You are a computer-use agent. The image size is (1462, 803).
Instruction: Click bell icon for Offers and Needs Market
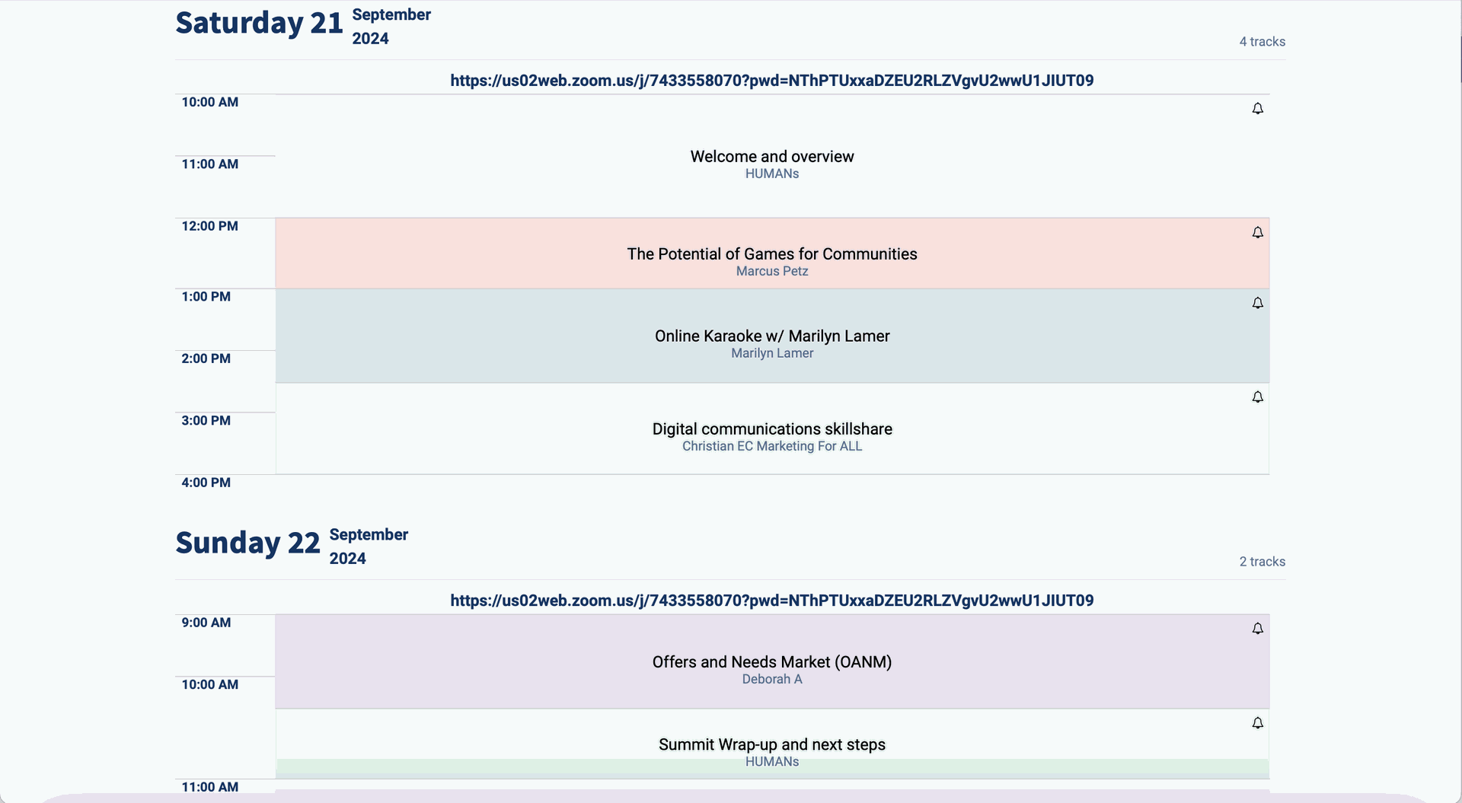tap(1257, 629)
